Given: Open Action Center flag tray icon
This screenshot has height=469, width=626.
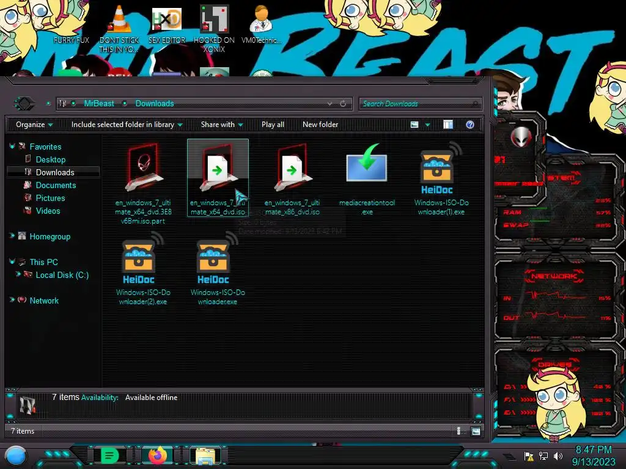Looking at the screenshot, I should [x=529, y=456].
